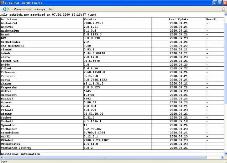The height and width of the screenshot is (163, 227).
Task: Click the McAfee antivirus name
Action: (x=6, y=91)
